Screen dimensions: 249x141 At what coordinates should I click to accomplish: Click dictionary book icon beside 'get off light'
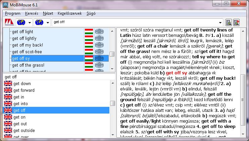point(99,32)
